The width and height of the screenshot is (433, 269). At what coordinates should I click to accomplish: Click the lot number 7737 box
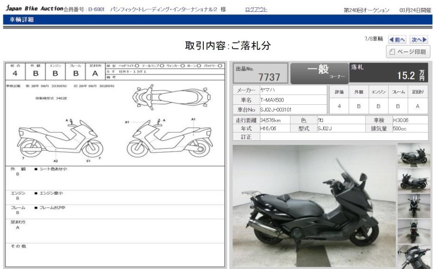point(260,73)
